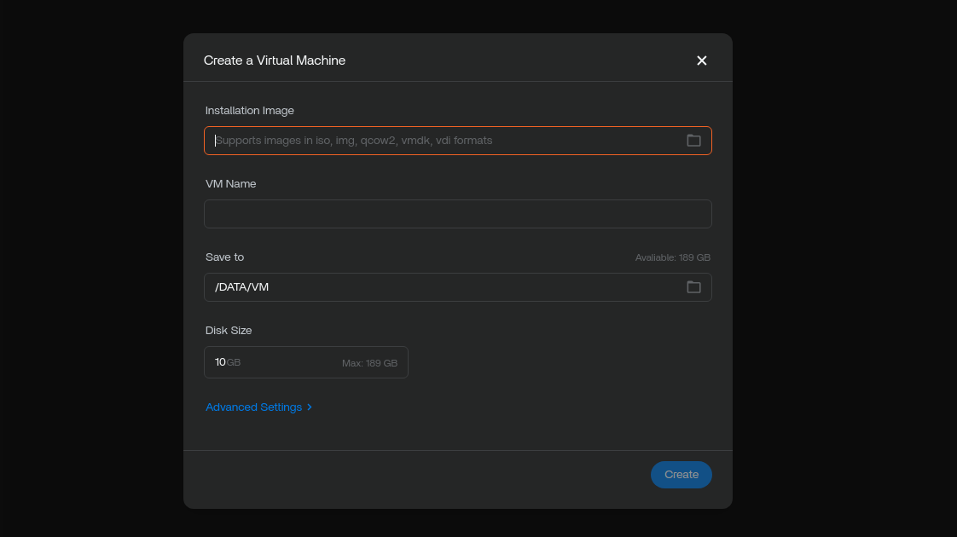Open the Advanced Settings link

pos(254,407)
